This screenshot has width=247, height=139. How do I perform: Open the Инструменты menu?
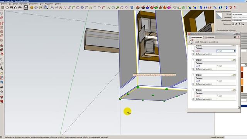click(x=34, y=4)
